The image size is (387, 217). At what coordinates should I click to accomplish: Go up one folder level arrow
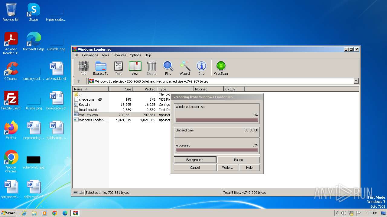click(x=79, y=81)
